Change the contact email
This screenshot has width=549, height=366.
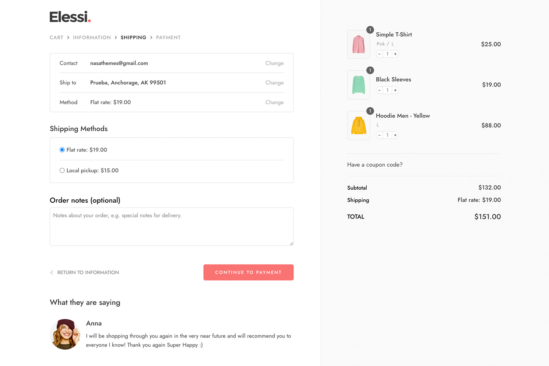click(274, 63)
